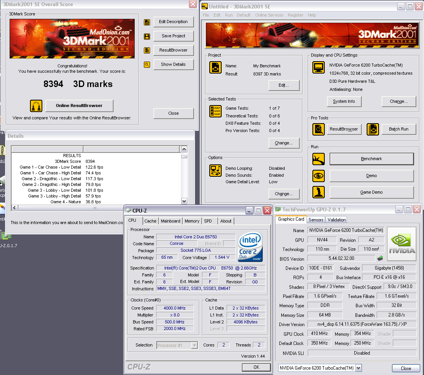Open the Default menu in 3DMark2001 SE
Screen dimensions: 424x375
244,15
